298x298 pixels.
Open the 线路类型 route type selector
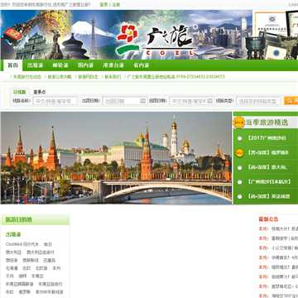(x=258, y=101)
